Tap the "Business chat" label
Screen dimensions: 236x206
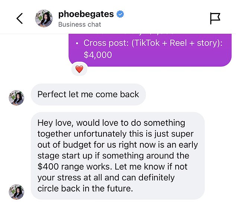pos(80,24)
